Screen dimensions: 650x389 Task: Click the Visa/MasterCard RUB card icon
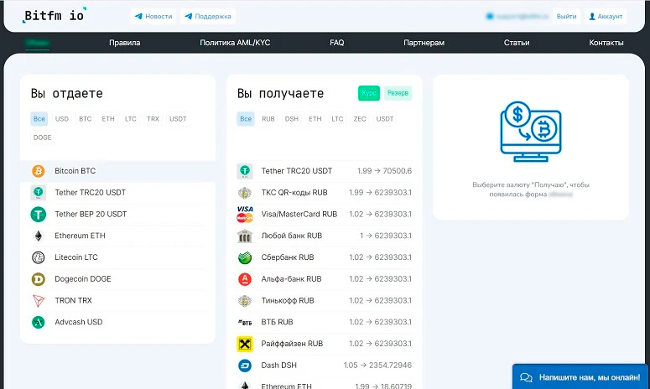point(245,214)
